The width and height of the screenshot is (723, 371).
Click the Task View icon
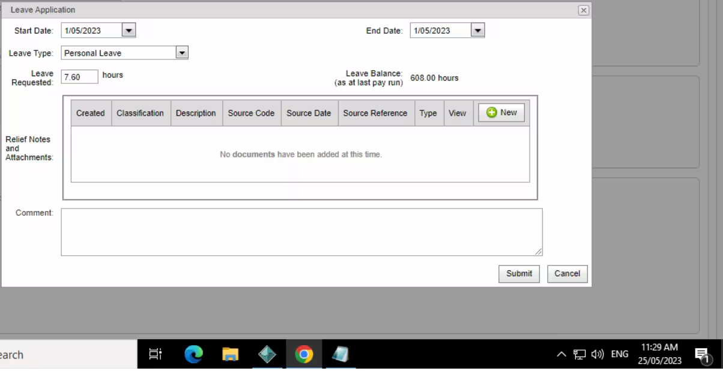coord(156,354)
